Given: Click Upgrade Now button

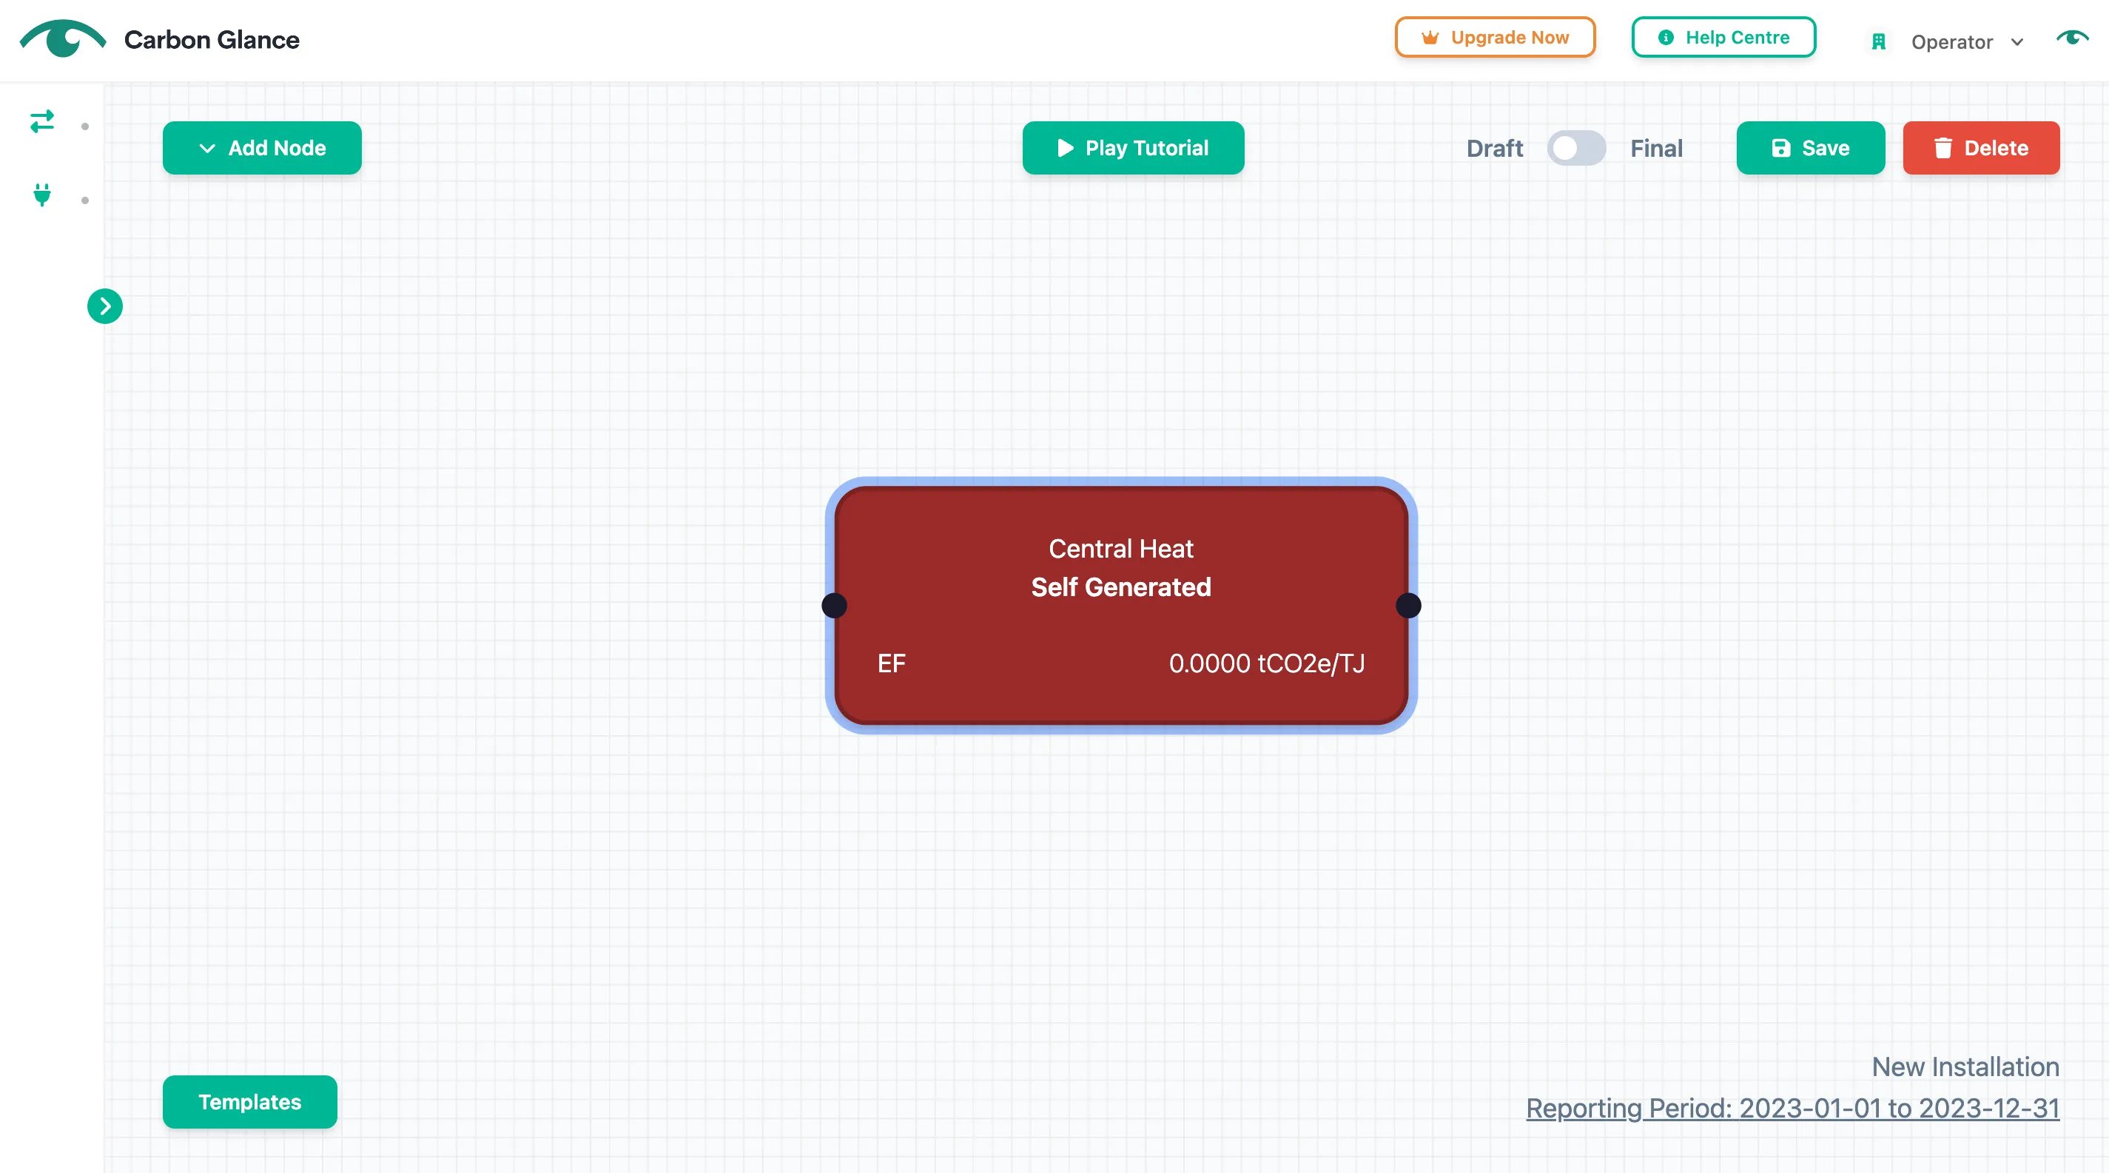Looking at the screenshot, I should pos(1495,38).
